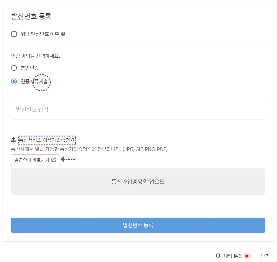277x262 pixels.
Task: Click the 위탁 발신번호 여부 label text
Action: [40, 34]
